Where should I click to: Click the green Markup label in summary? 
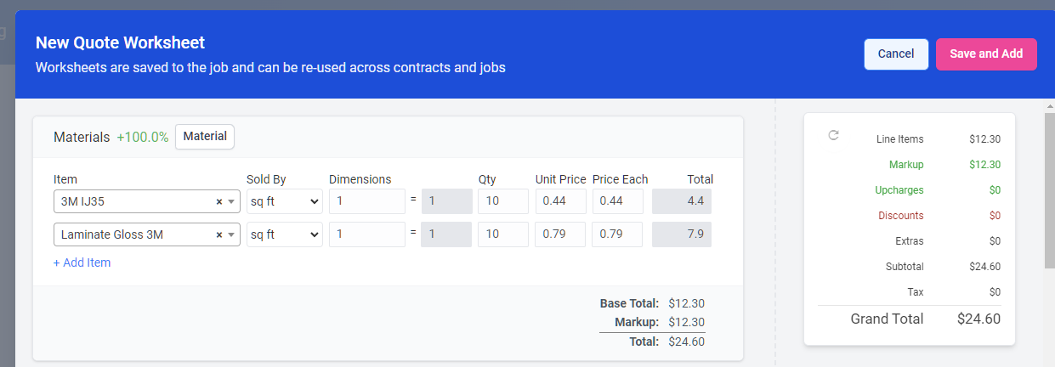[x=906, y=165]
